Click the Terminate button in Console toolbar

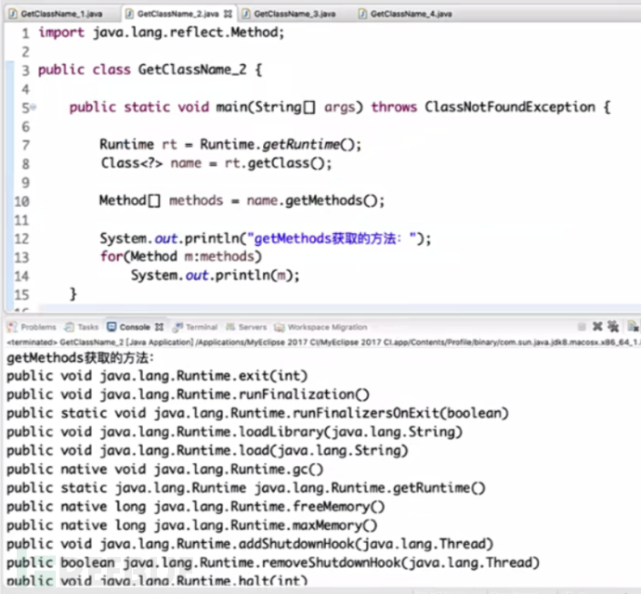click(x=582, y=327)
